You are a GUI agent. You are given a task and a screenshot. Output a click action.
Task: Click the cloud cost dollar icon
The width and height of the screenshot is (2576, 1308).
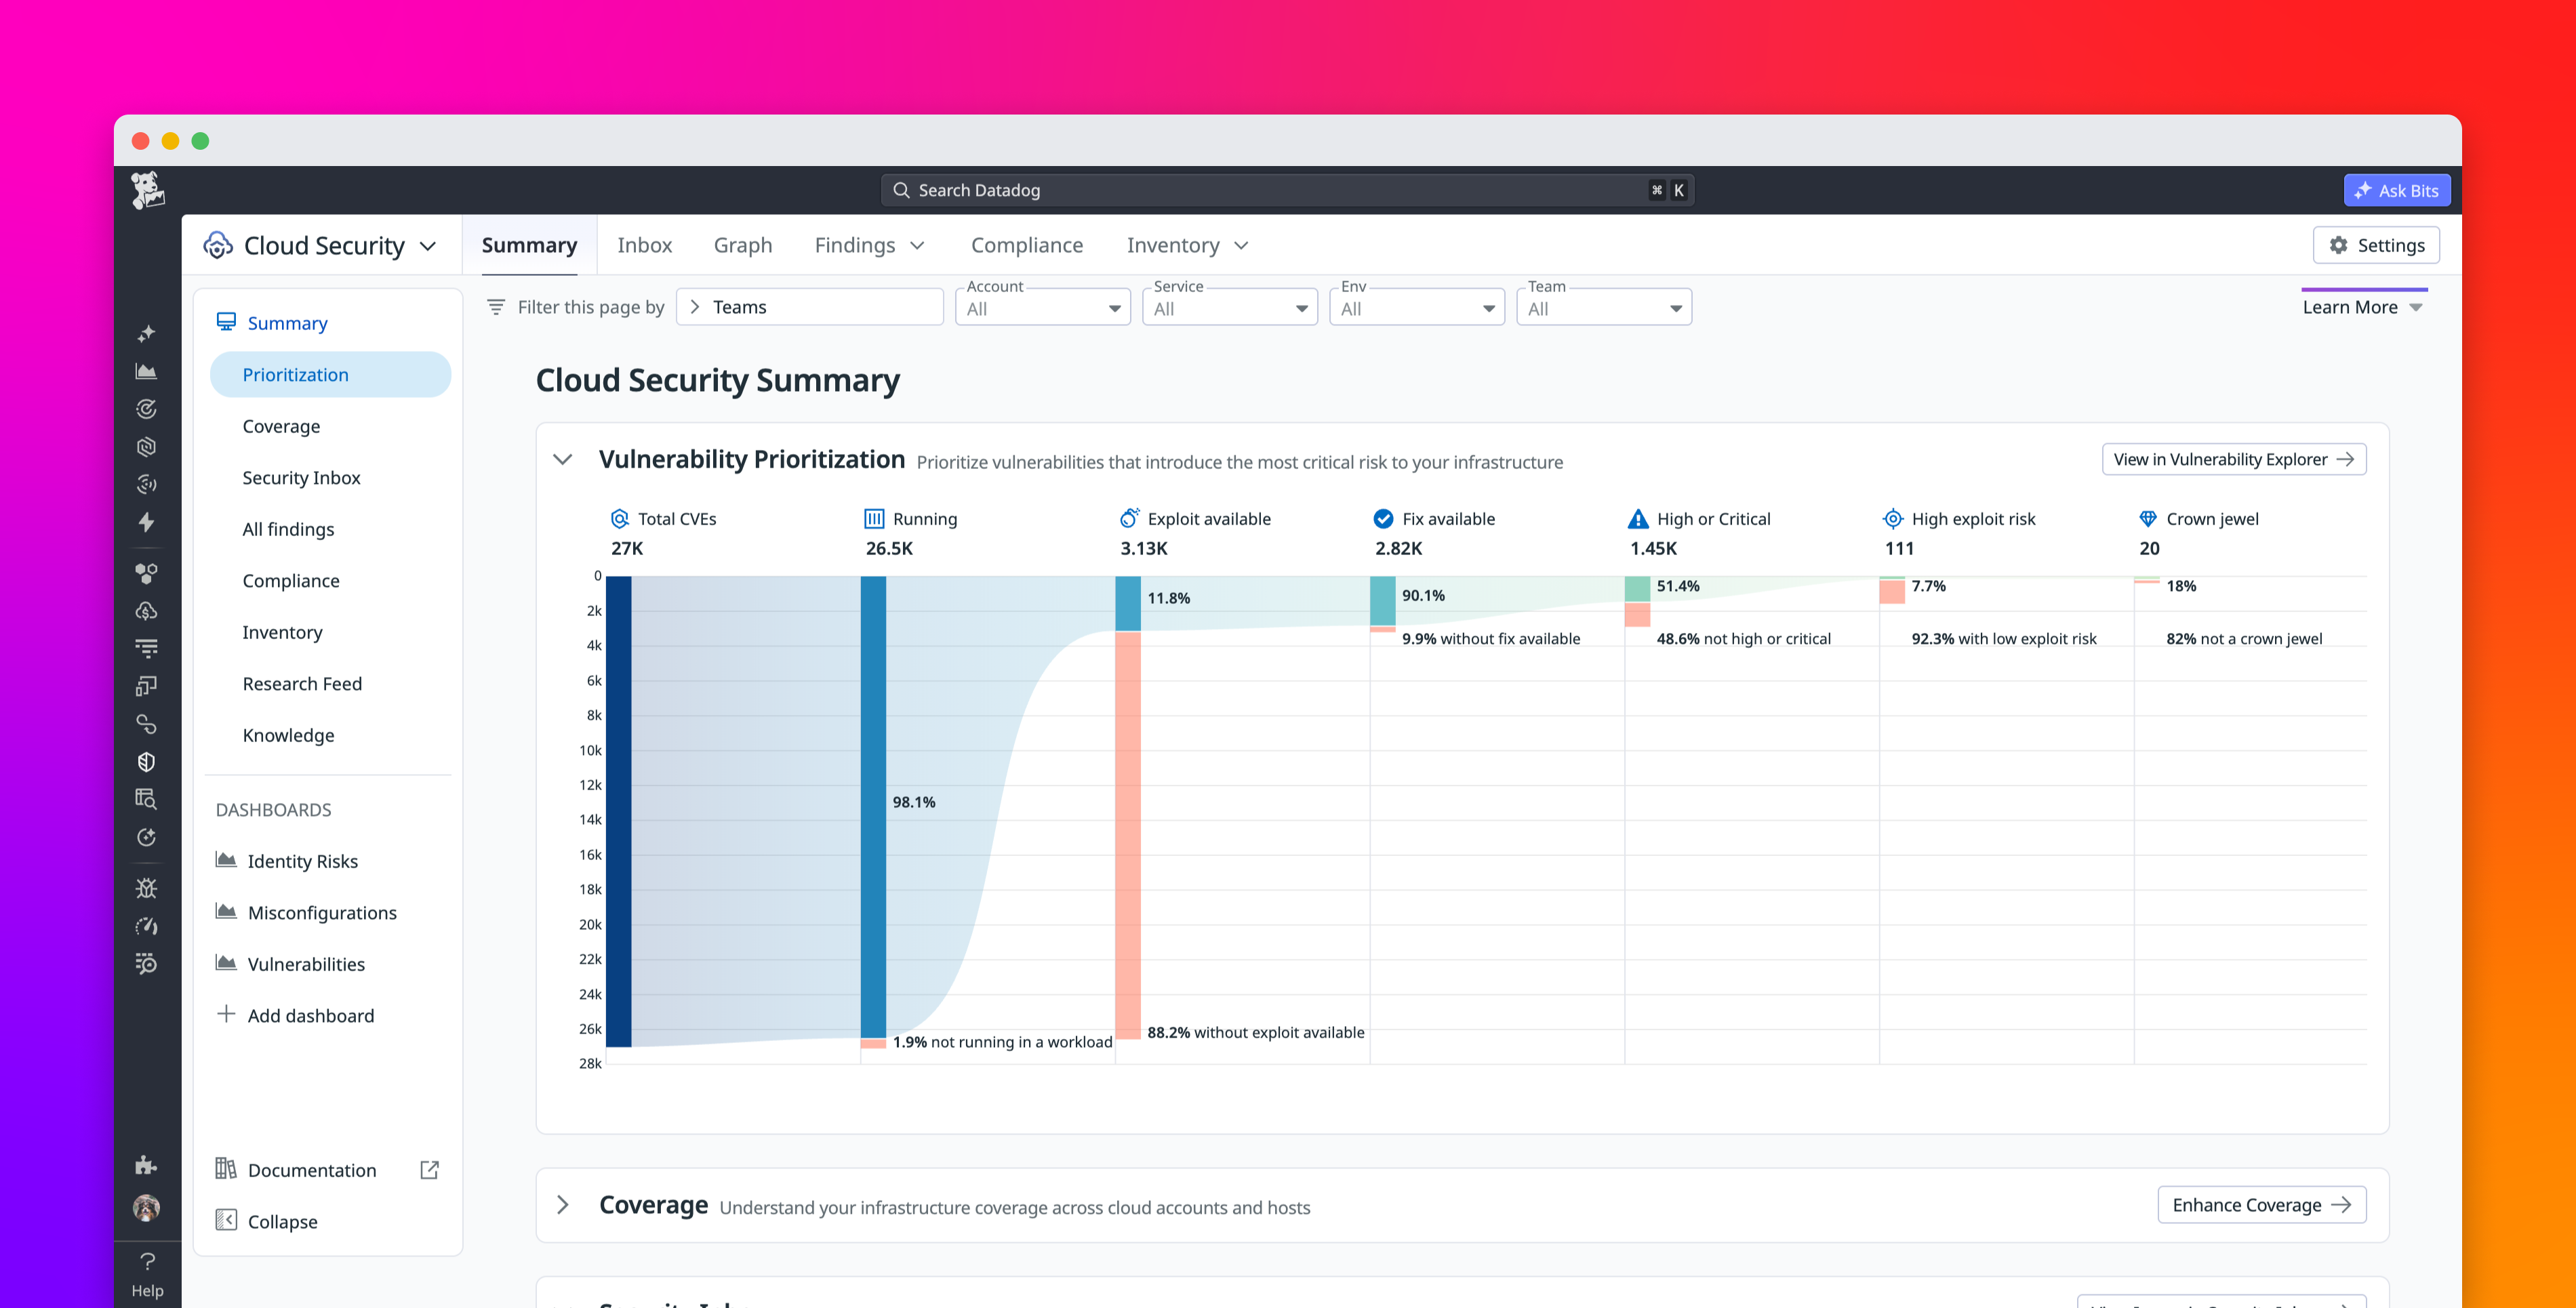coord(146,611)
